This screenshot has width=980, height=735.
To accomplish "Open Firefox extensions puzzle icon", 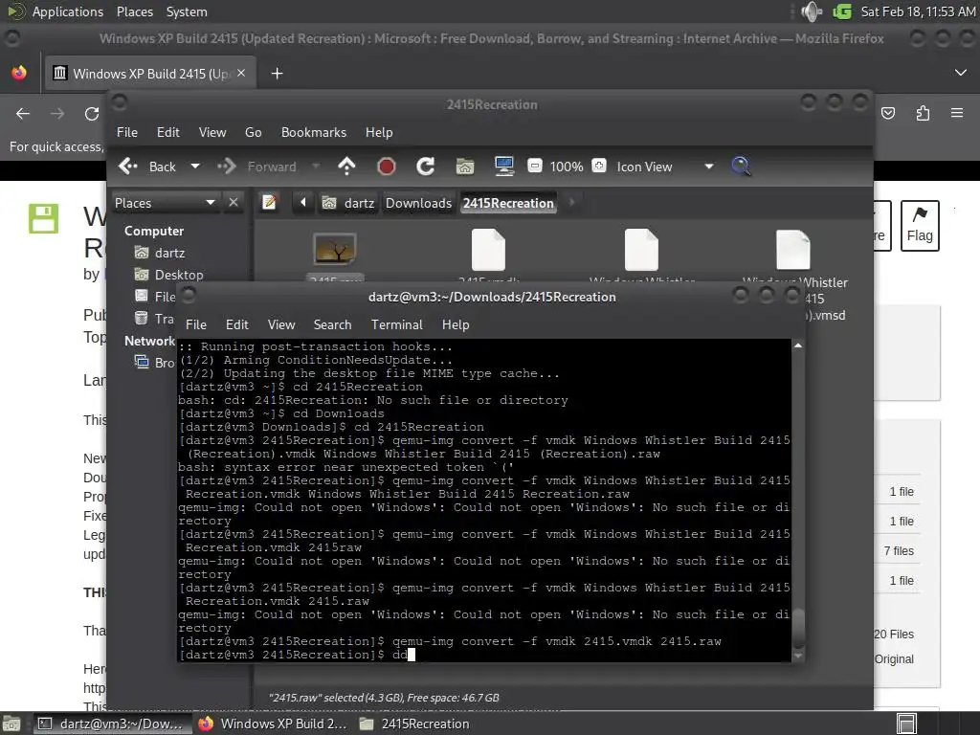I will 923,113.
